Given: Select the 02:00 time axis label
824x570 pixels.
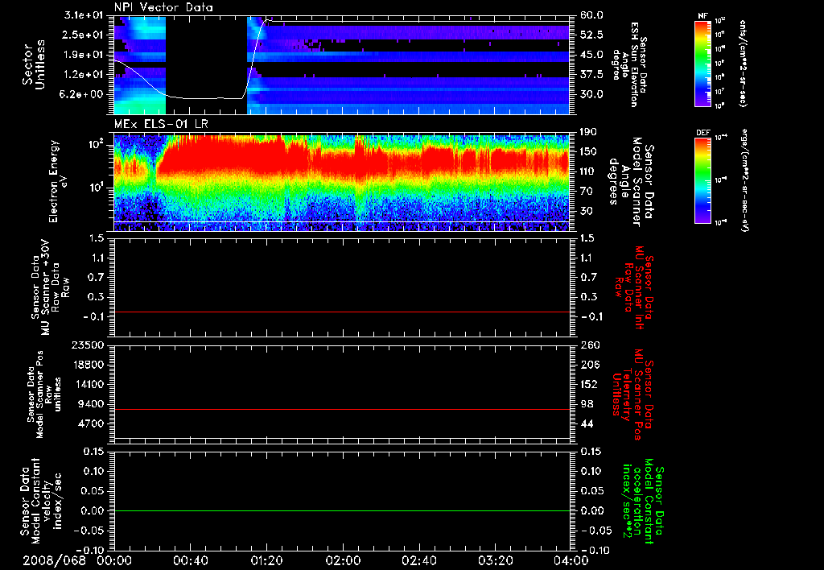Looking at the screenshot, I should tap(343, 560).
